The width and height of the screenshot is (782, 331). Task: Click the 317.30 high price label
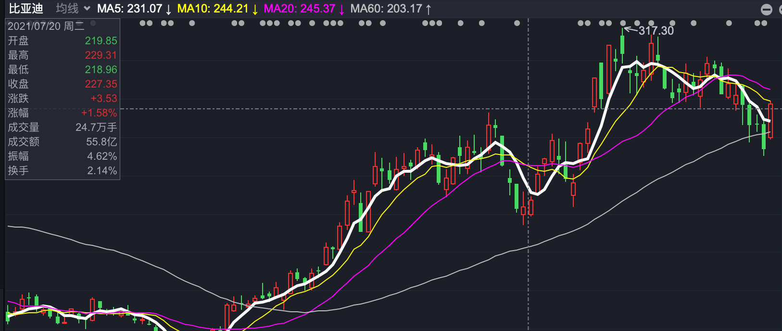[656, 31]
